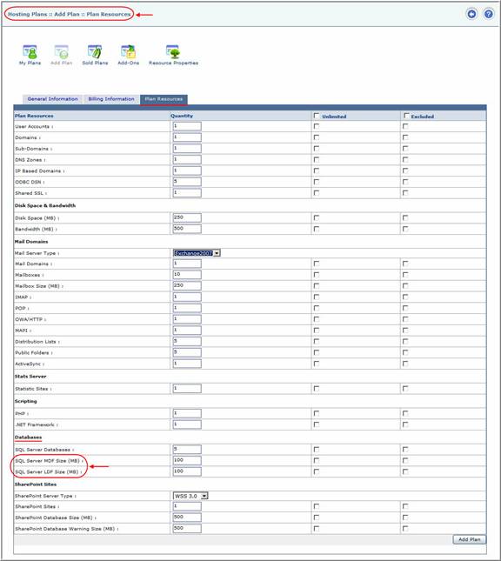Toggle the Excluded header checkbox

[406, 116]
